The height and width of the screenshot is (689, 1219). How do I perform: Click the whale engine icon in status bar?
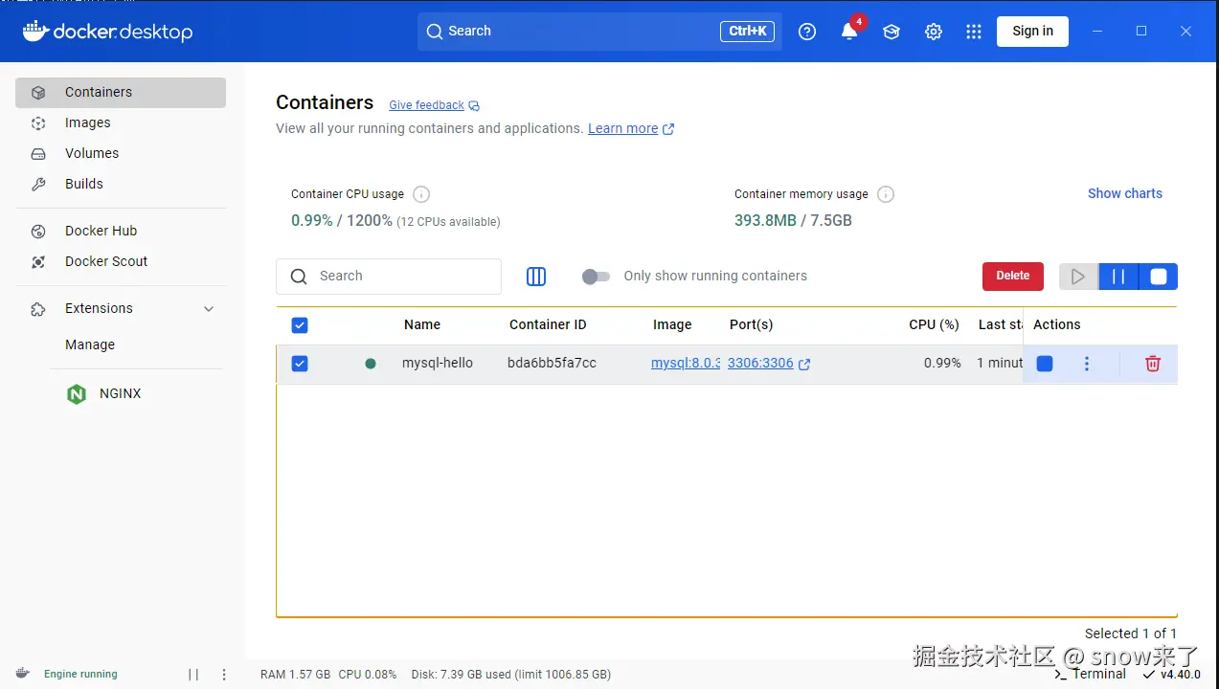coord(23,674)
